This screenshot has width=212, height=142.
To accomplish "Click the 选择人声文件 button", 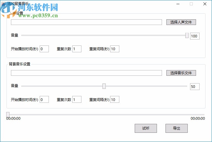I will (181, 22).
